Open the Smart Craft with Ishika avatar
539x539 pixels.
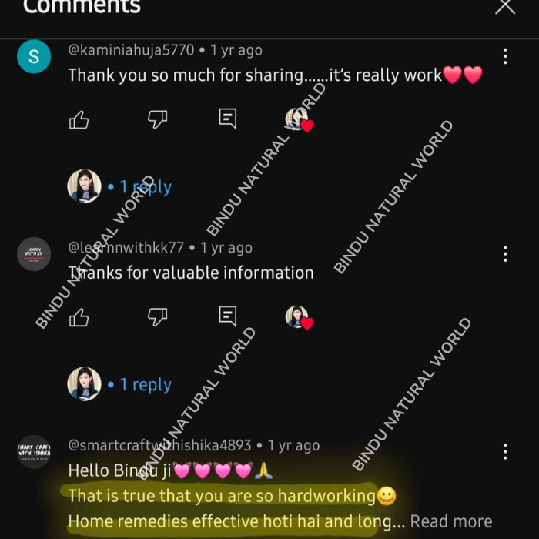click(34, 452)
